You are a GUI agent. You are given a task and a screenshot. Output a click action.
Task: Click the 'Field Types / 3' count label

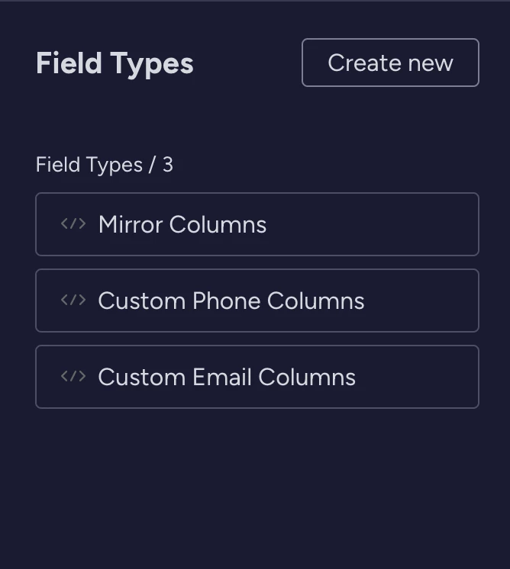pyautogui.click(x=105, y=165)
